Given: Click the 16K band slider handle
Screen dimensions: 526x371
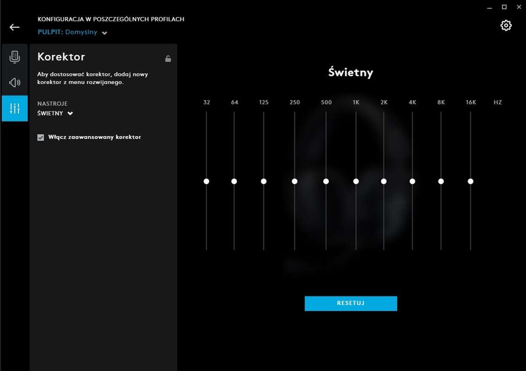Looking at the screenshot, I should click(x=470, y=181).
